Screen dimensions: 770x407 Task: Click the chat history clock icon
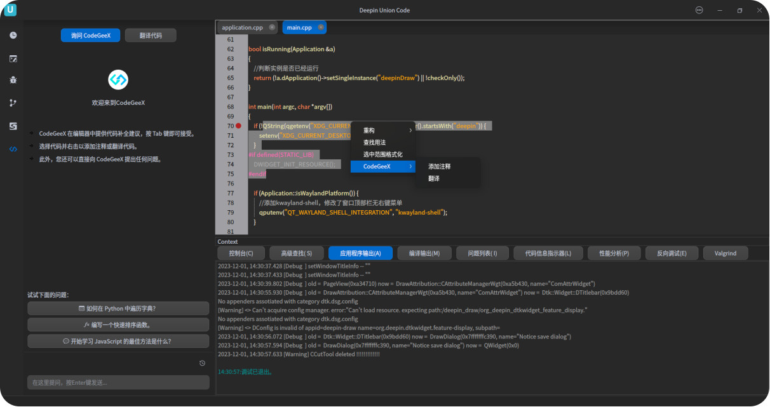(202, 363)
